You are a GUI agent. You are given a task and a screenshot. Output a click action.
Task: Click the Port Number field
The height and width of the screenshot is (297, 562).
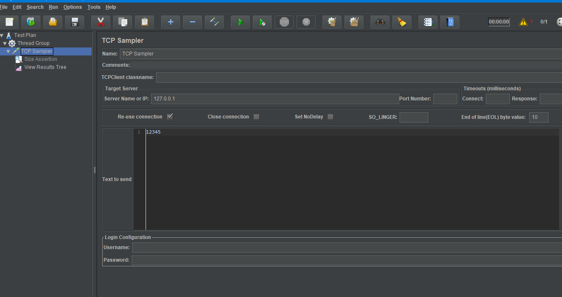445,99
